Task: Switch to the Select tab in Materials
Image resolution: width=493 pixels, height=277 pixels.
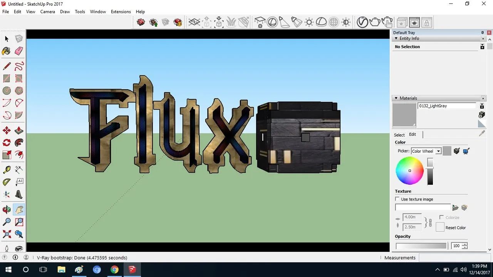Action: point(399,135)
